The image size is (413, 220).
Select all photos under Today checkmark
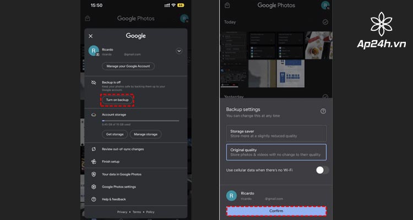point(325,22)
